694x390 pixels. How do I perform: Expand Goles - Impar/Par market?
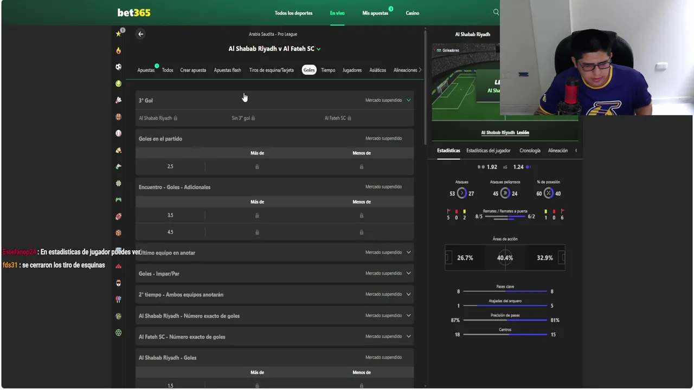click(x=409, y=274)
